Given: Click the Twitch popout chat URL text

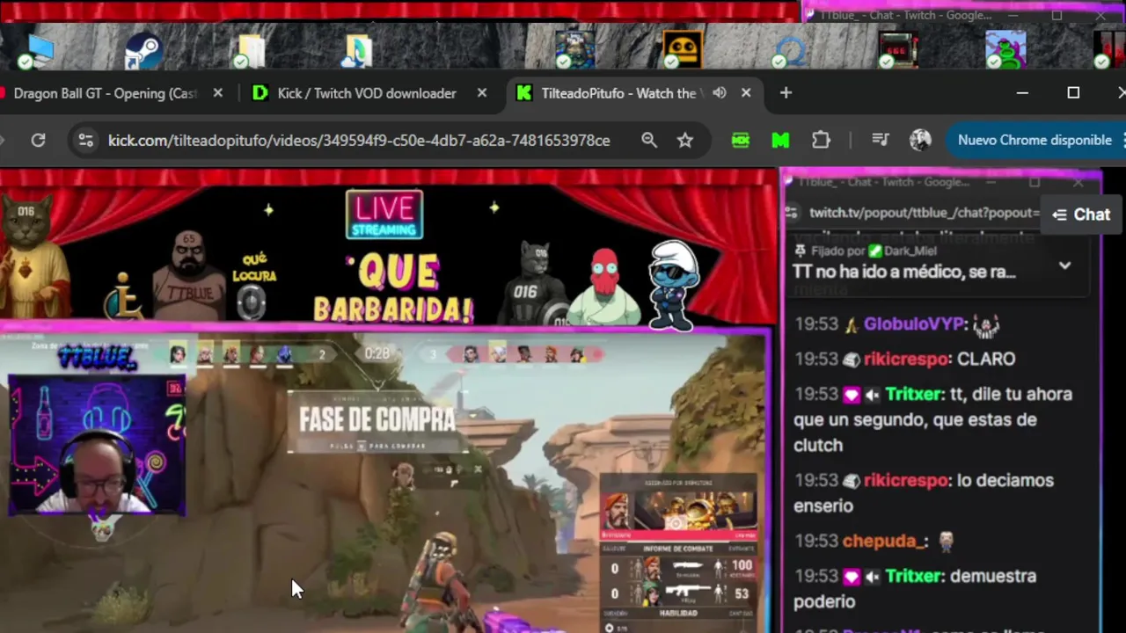Looking at the screenshot, I should [925, 213].
